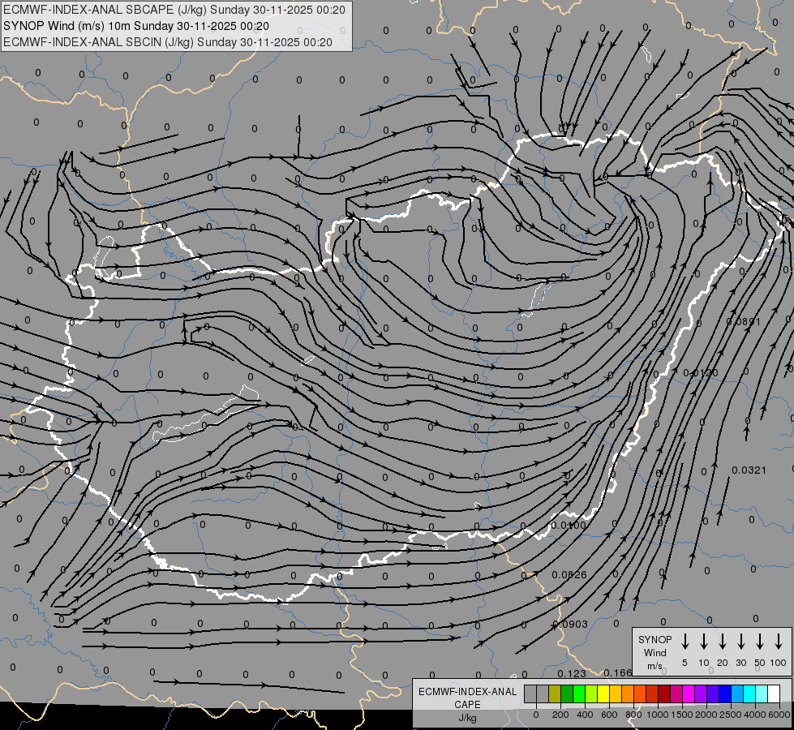This screenshot has height=730, width=794.
Task: Select the pure yellow CAPE swatch
Action: pos(603,693)
